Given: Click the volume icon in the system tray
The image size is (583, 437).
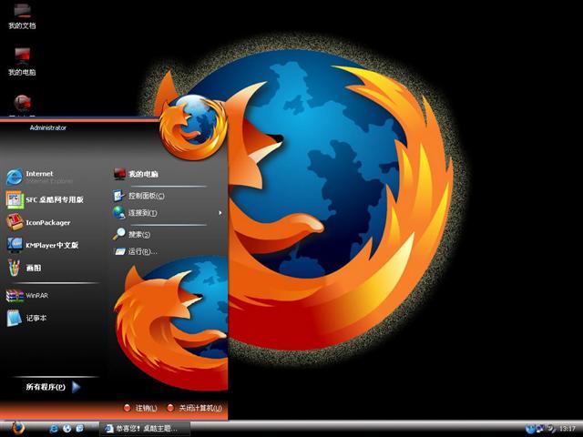Looking at the screenshot, I should [x=551, y=429].
